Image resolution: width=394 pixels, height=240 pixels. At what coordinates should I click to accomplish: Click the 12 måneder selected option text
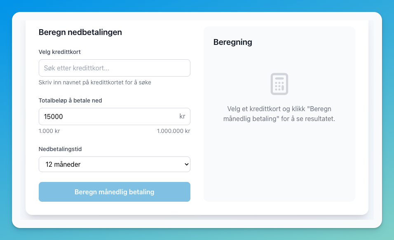tap(63, 164)
